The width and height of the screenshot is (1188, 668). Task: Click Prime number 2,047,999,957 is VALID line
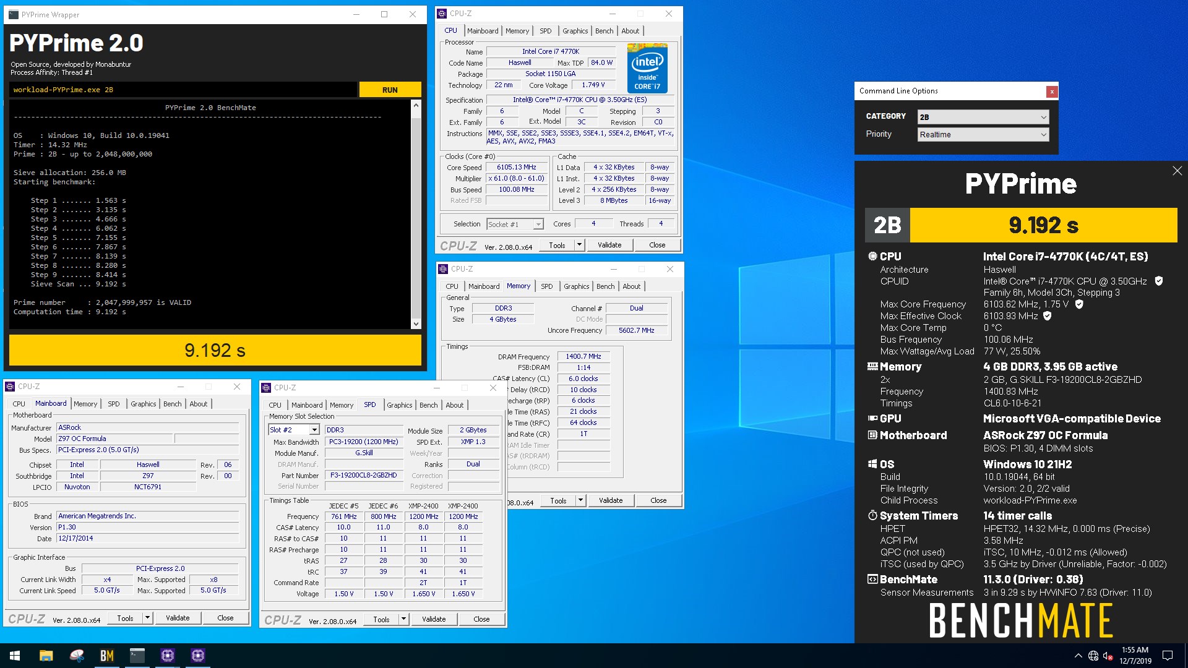point(102,302)
